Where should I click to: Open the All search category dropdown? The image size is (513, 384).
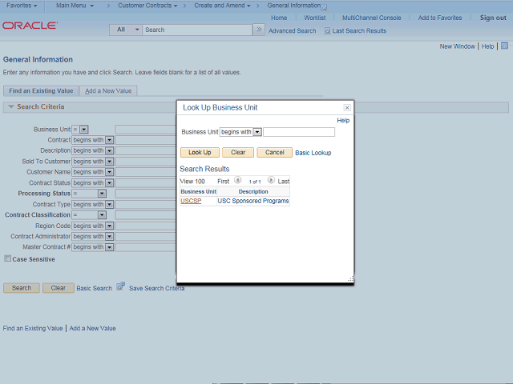pyautogui.click(x=126, y=30)
